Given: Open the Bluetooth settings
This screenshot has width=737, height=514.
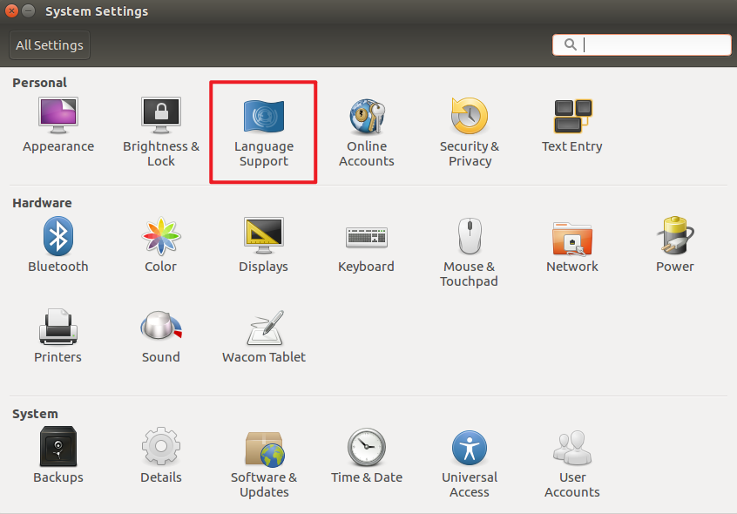Looking at the screenshot, I should 57,244.
